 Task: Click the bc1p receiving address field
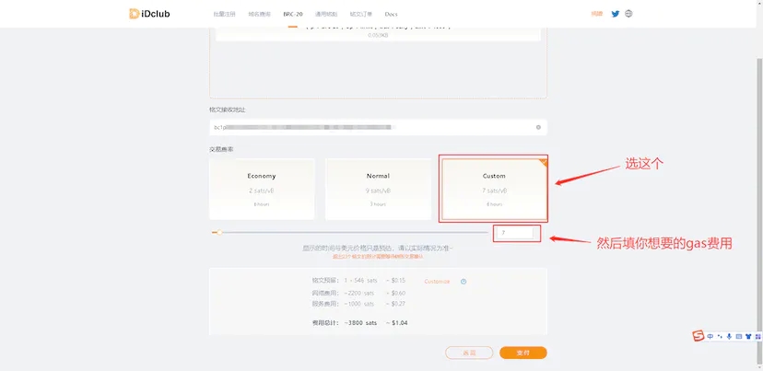378,127
